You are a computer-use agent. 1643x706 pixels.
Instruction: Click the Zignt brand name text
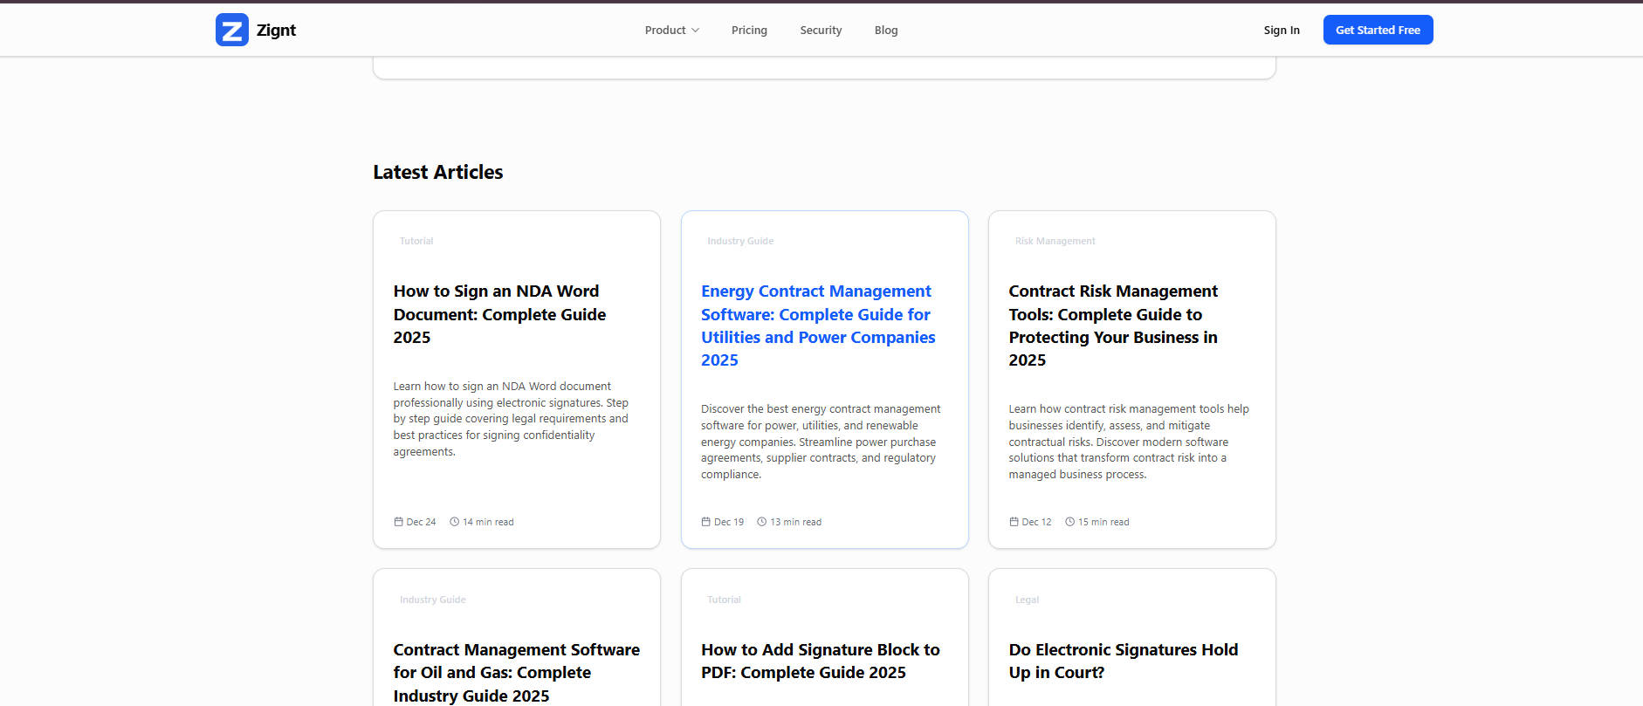coord(276,30)
